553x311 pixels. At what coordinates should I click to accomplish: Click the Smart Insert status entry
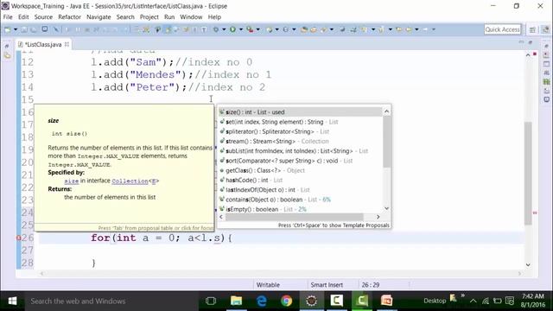pyautogui.click(x=327, y=285)
